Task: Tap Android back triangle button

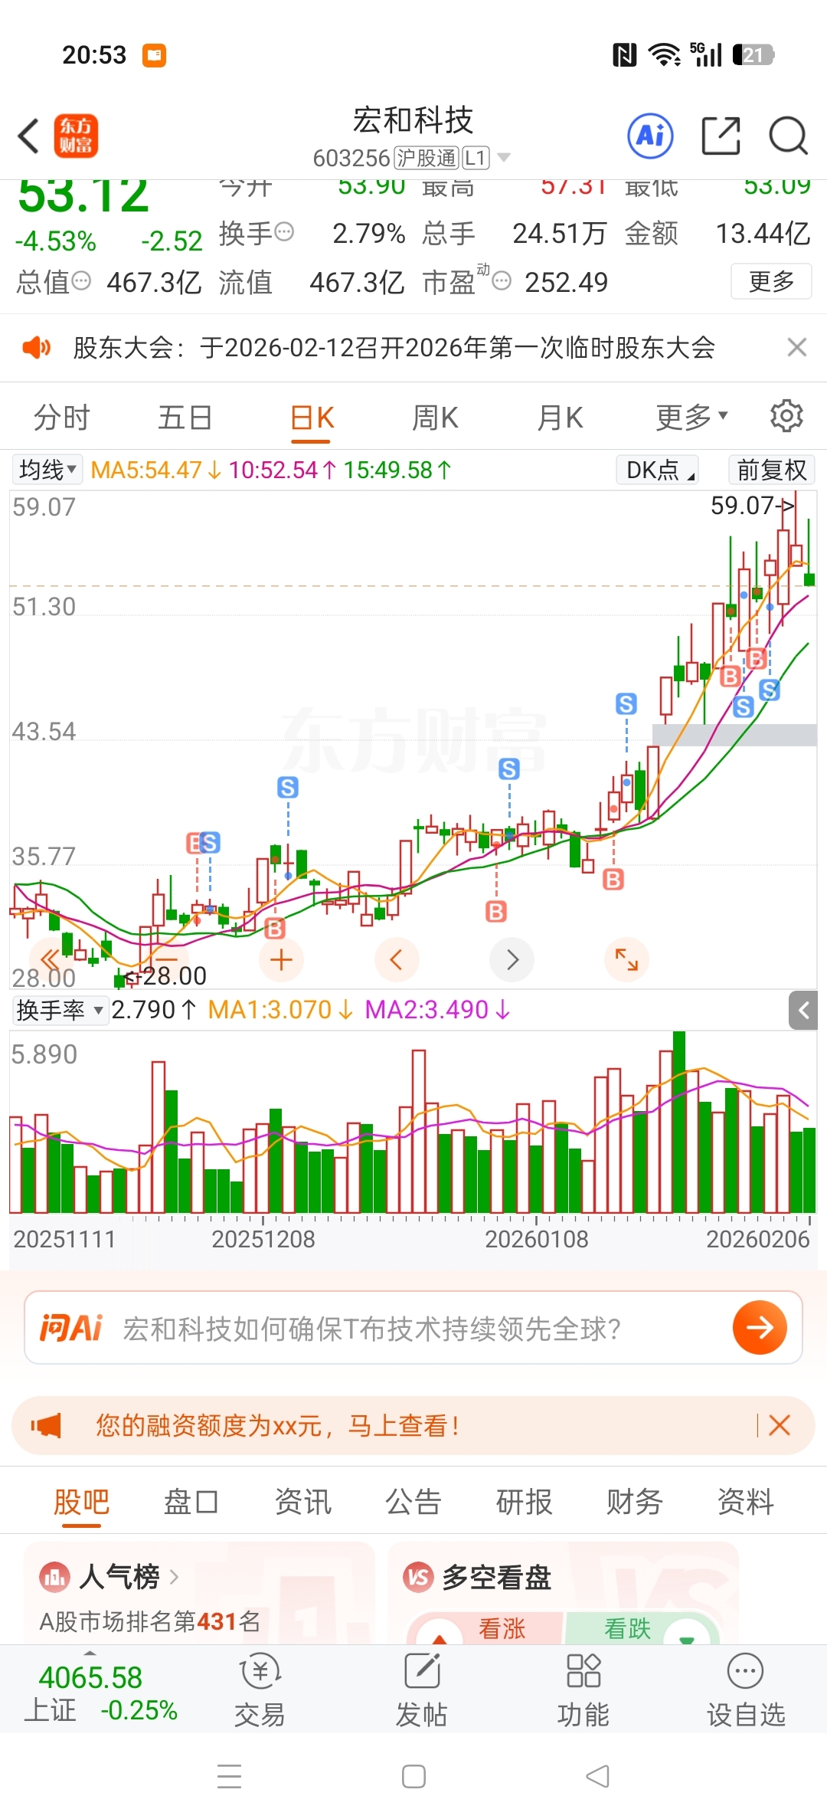Action: pyautogui.click(x=597, y=1776)
